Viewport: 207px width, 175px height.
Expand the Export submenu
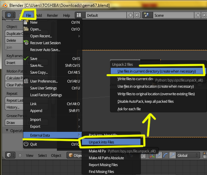point(52,126)
